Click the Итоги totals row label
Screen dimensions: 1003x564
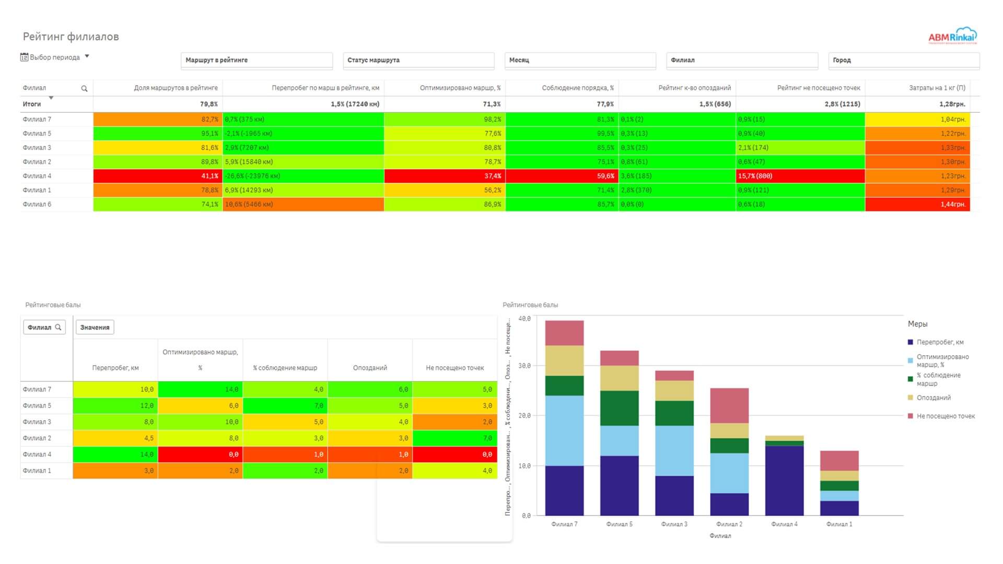[32, 104]
